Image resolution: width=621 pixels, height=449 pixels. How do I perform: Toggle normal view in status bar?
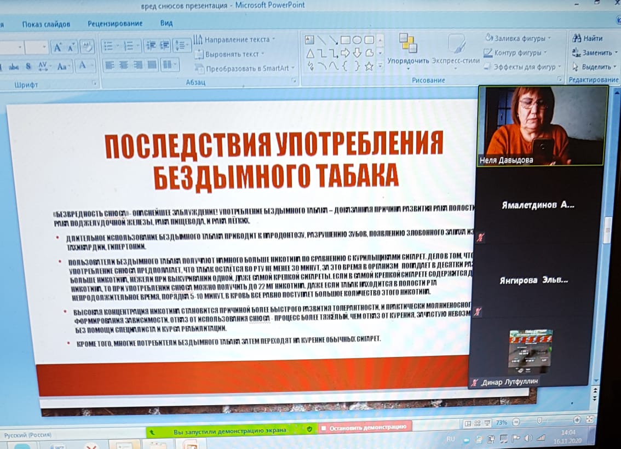tap(467, 423)
